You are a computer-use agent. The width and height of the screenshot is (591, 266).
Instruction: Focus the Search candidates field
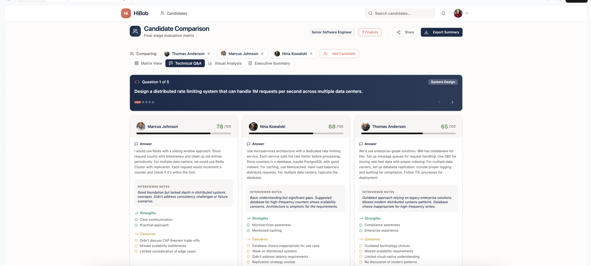400,13
